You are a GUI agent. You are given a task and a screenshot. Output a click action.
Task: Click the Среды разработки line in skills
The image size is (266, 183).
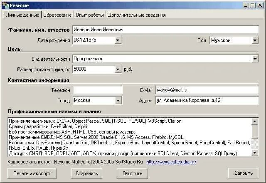[x=48, y=126]
